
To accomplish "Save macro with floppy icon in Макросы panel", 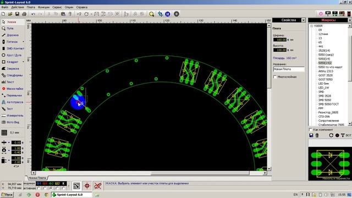I will tap(311, 135).
